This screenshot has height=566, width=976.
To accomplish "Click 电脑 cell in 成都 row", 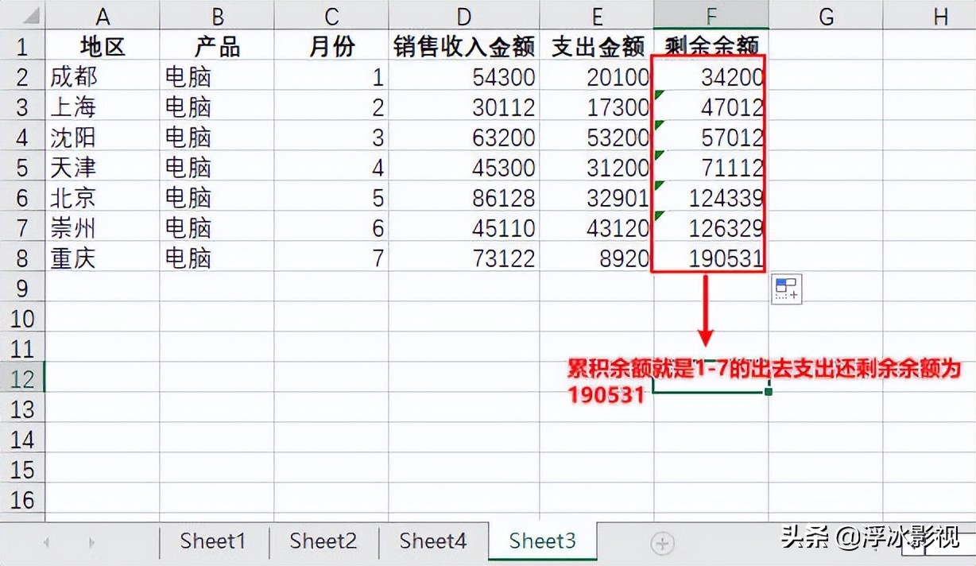I will click(x=217, y=77).
